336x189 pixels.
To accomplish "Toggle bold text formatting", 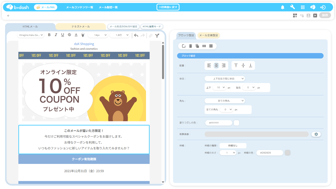I will click(49, 35).
